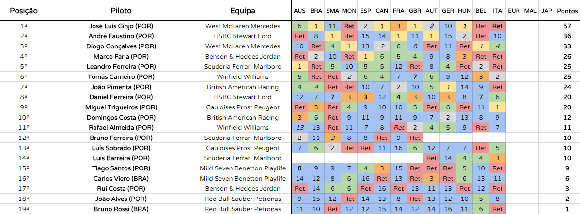Select the driver Carlos Viero (BRA)
Viewport: 580px width, 214px height.
[121, 179]
